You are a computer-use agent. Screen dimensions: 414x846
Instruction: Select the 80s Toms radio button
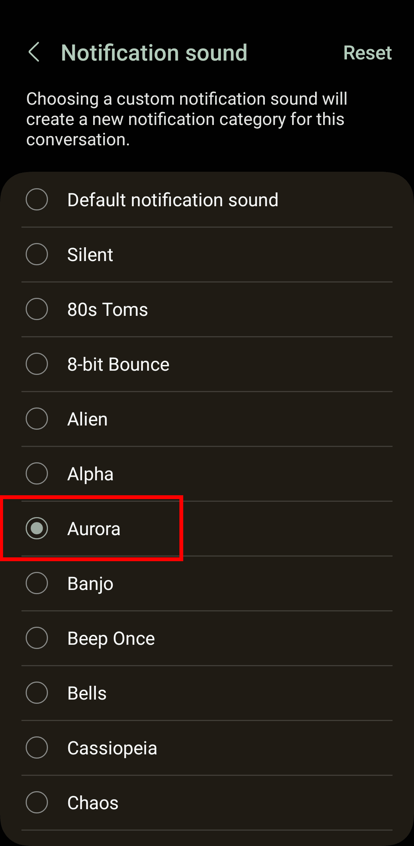(37, 309)
